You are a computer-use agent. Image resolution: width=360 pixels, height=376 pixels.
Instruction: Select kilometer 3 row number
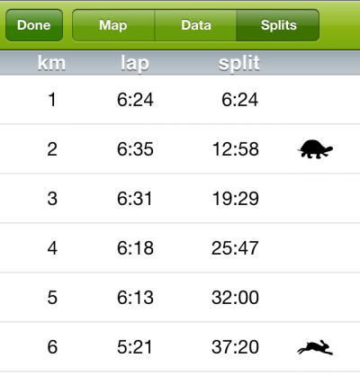click(52, 199)
